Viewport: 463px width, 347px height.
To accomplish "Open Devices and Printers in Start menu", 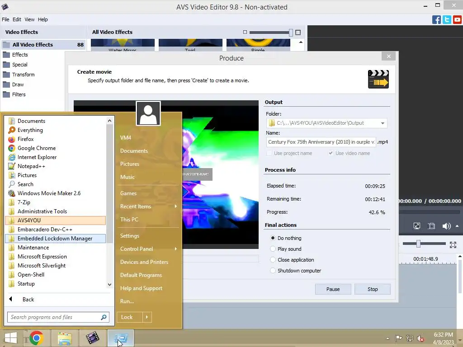I will [x=144, y=262].
